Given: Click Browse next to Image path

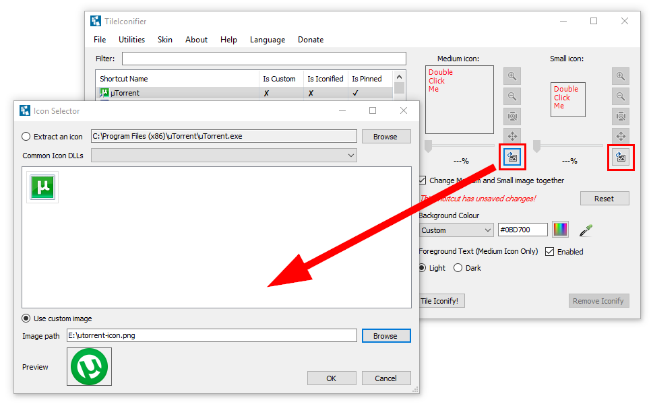Looking at the screenshot, I should 386,336.
